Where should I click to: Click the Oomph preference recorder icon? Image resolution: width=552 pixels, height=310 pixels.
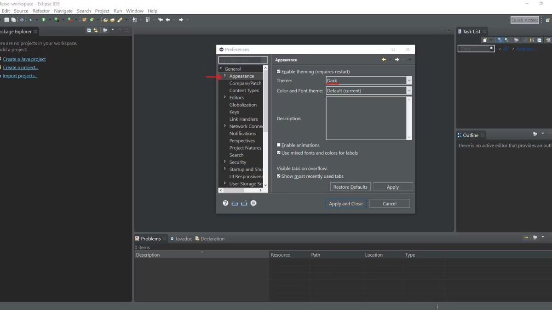coord(253,203)
